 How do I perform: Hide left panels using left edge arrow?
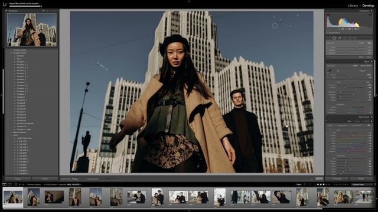(x=1, y=95)
